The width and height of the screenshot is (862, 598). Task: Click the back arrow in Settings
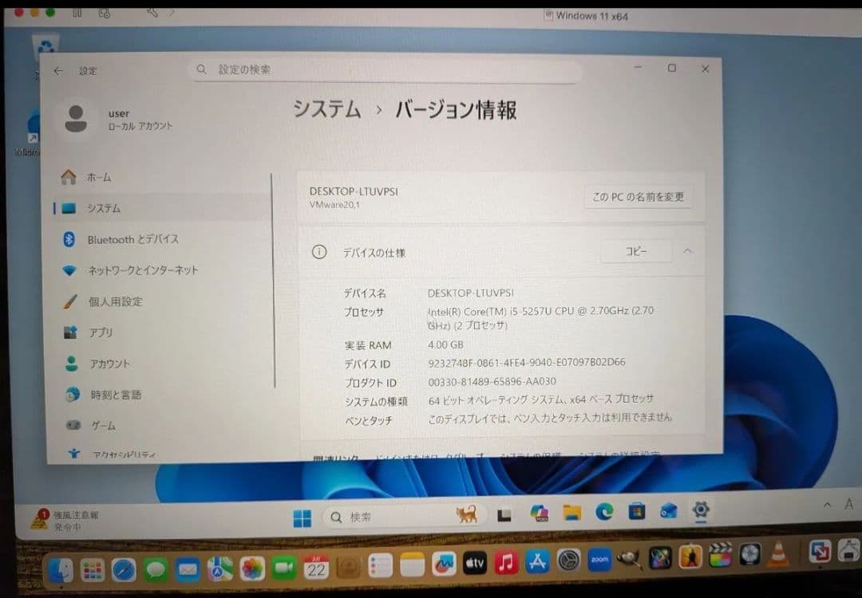tap(59, 70)
